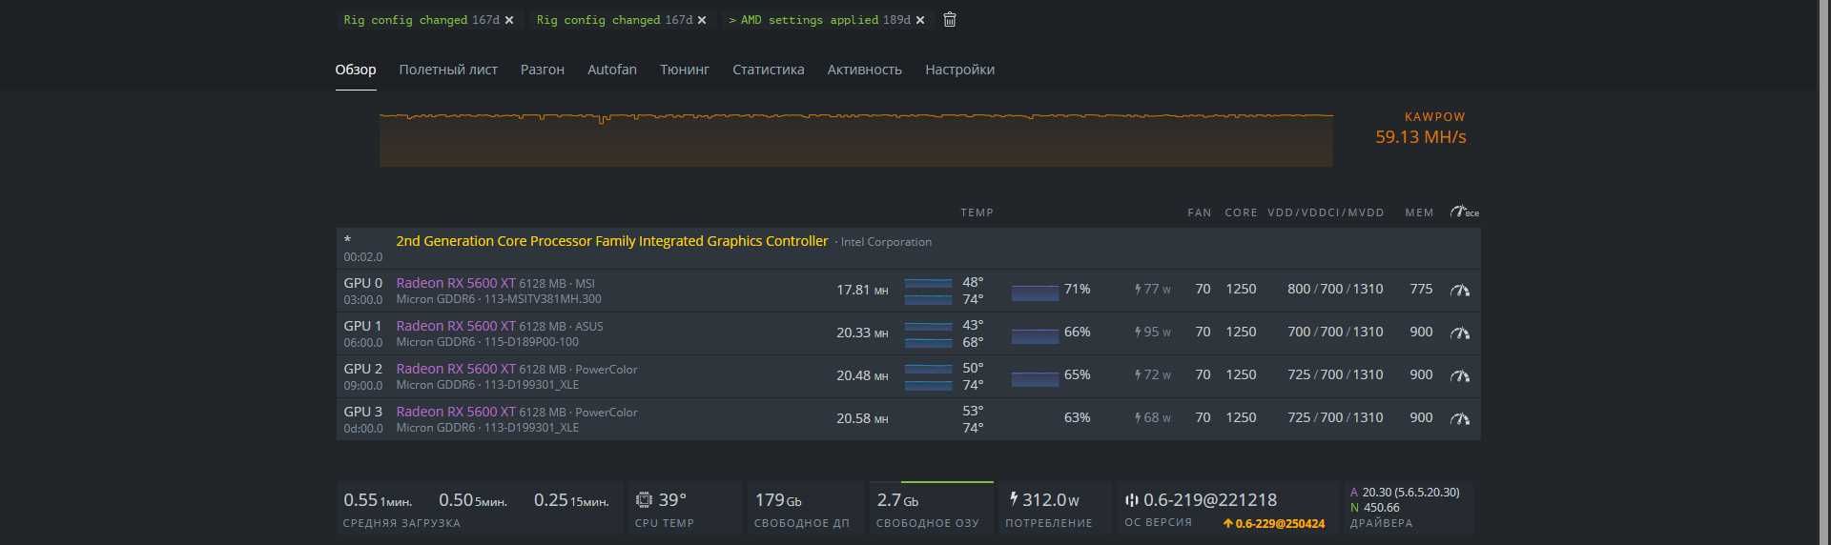
Task: Click the 179 Gb free disk space value
Action: click(778, 499)
